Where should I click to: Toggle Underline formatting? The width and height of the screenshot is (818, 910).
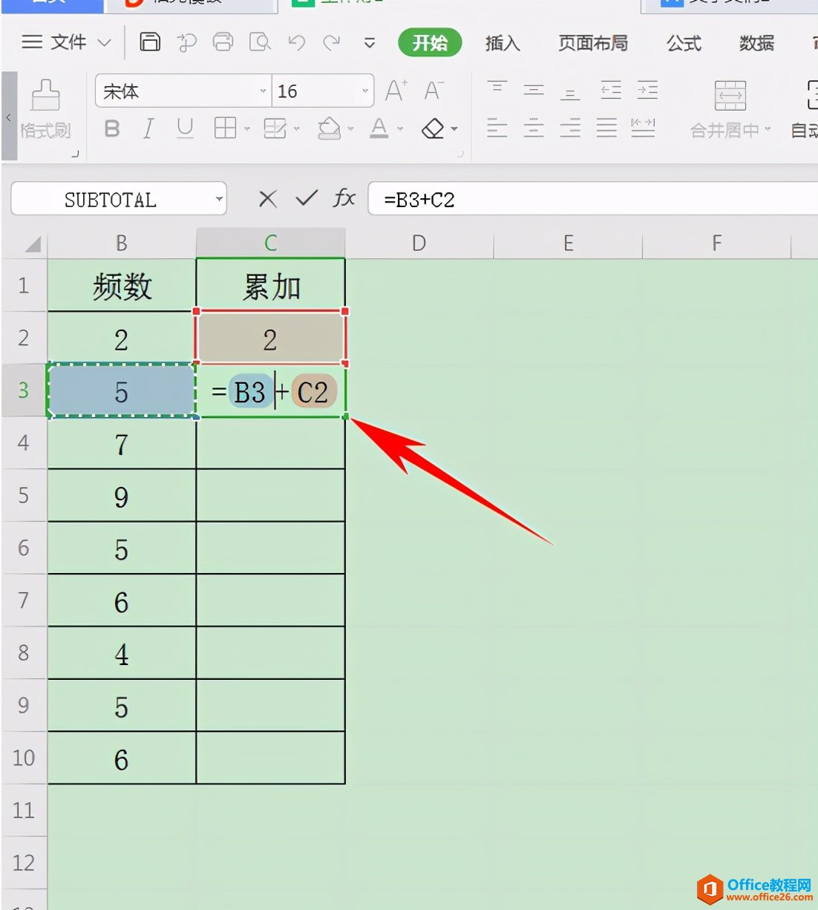coord(185,128)
